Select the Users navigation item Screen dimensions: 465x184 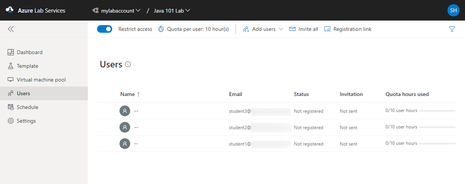(x=44, y=93)
